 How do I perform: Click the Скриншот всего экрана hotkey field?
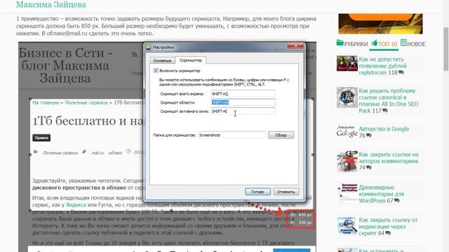click(x=243, y=94)
